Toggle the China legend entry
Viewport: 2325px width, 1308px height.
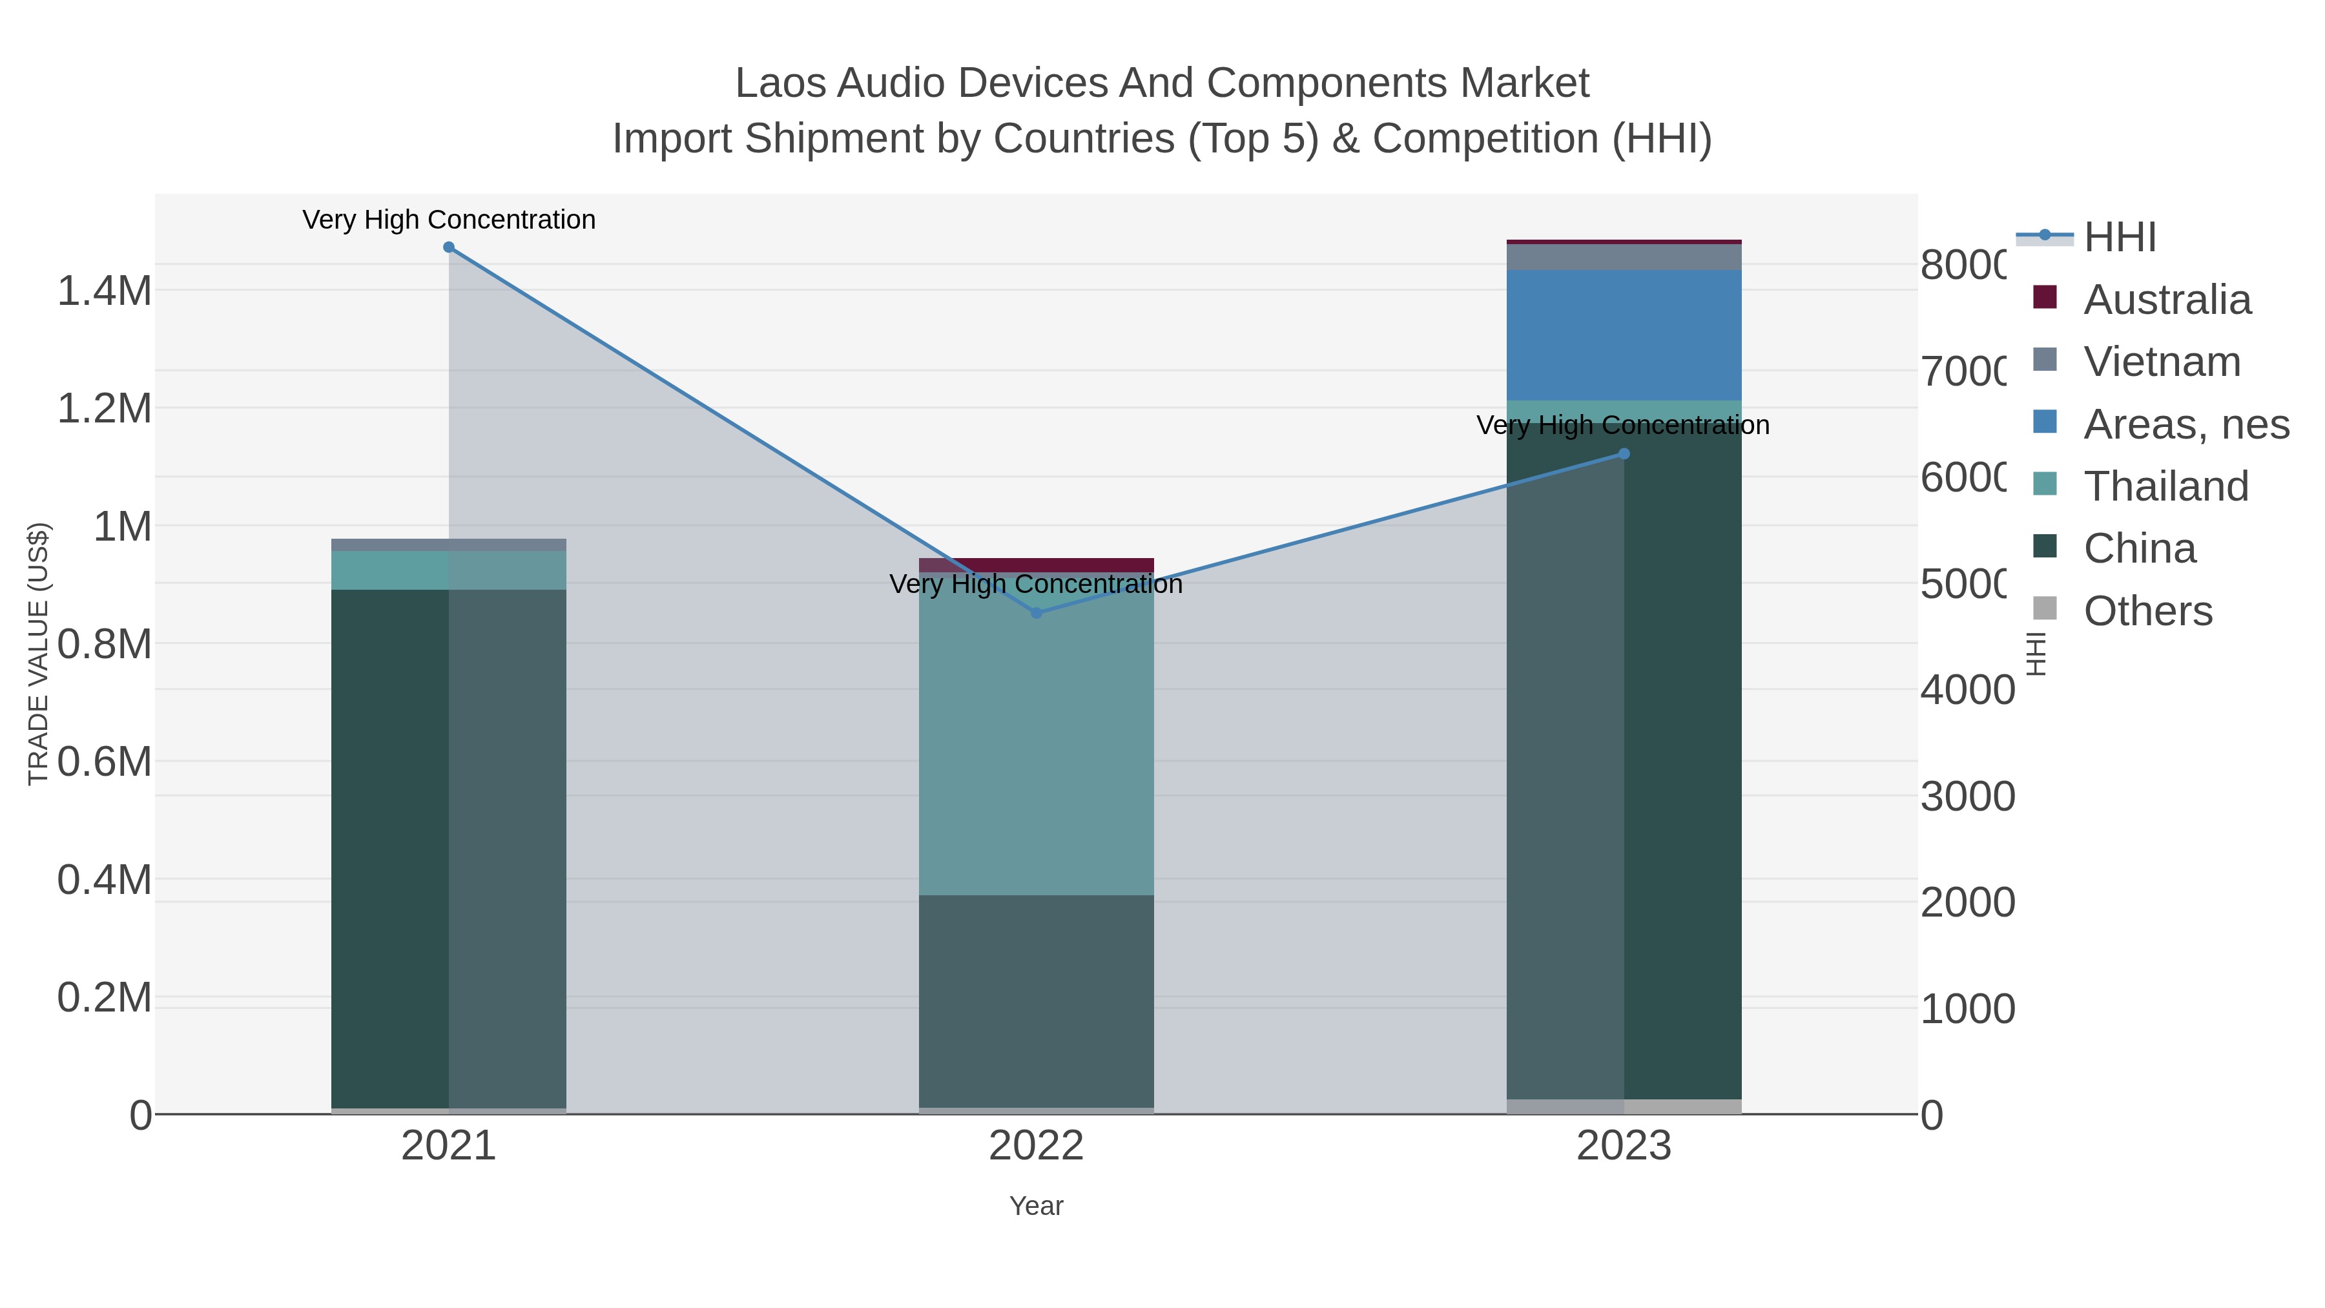tap(2114, 549)
